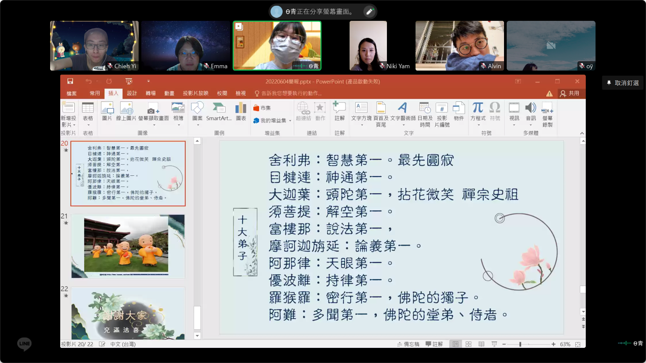Click 中文 (台灣) language indicator
The height and width of the screenshot is (363, 646).
tap(123, 344)
